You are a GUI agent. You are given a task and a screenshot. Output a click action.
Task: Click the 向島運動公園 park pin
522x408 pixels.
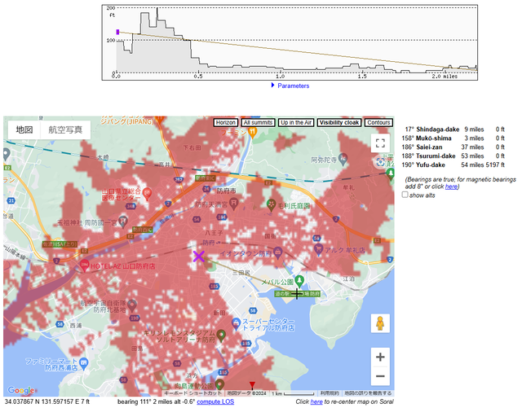[219, 384]
